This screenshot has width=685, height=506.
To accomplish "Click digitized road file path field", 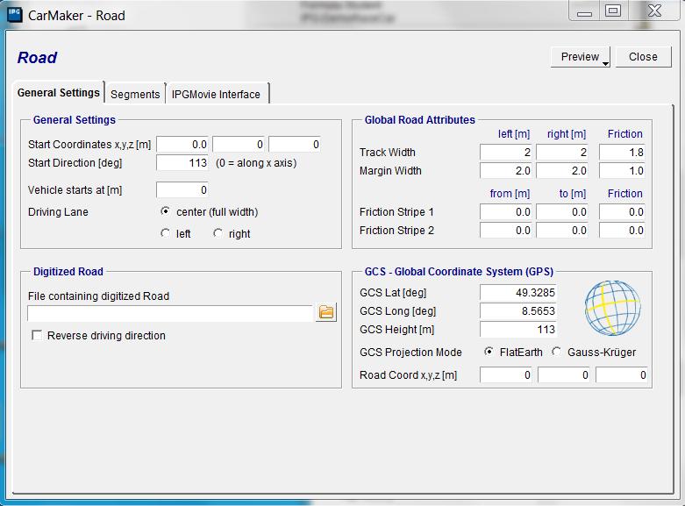I will (x=170, y=313).
